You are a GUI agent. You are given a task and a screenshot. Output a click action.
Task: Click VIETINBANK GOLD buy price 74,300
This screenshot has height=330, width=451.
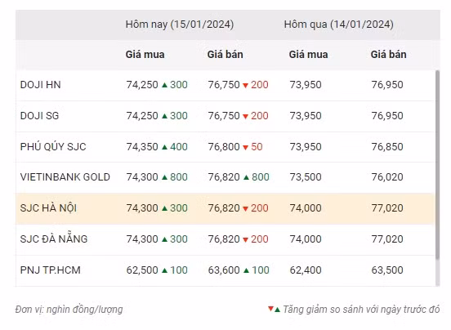[x=142, y=177]
